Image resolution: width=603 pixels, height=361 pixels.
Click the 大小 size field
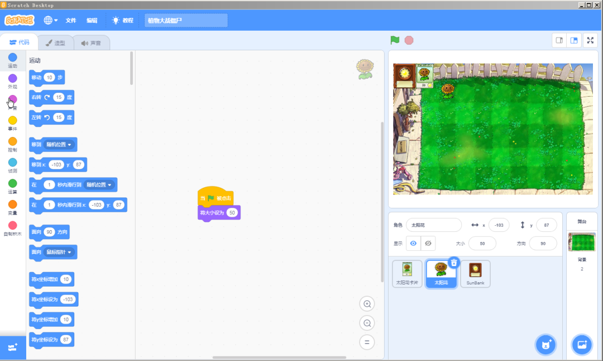click(482, 244)
